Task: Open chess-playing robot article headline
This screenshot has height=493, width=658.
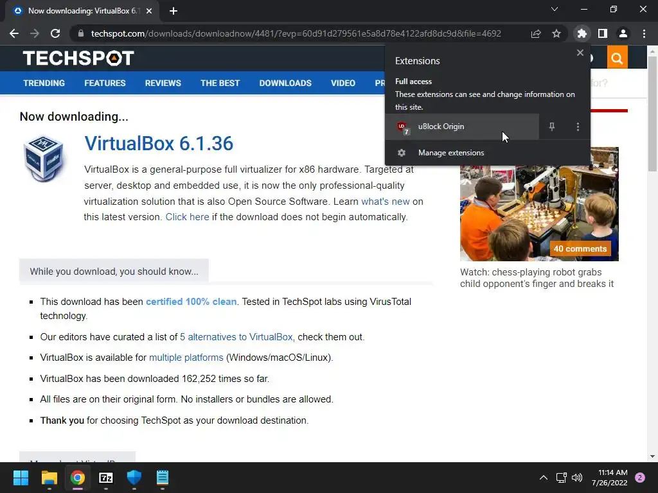Action: click(537, 278)
